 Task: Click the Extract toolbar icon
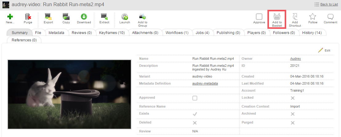tap(104, 17)
